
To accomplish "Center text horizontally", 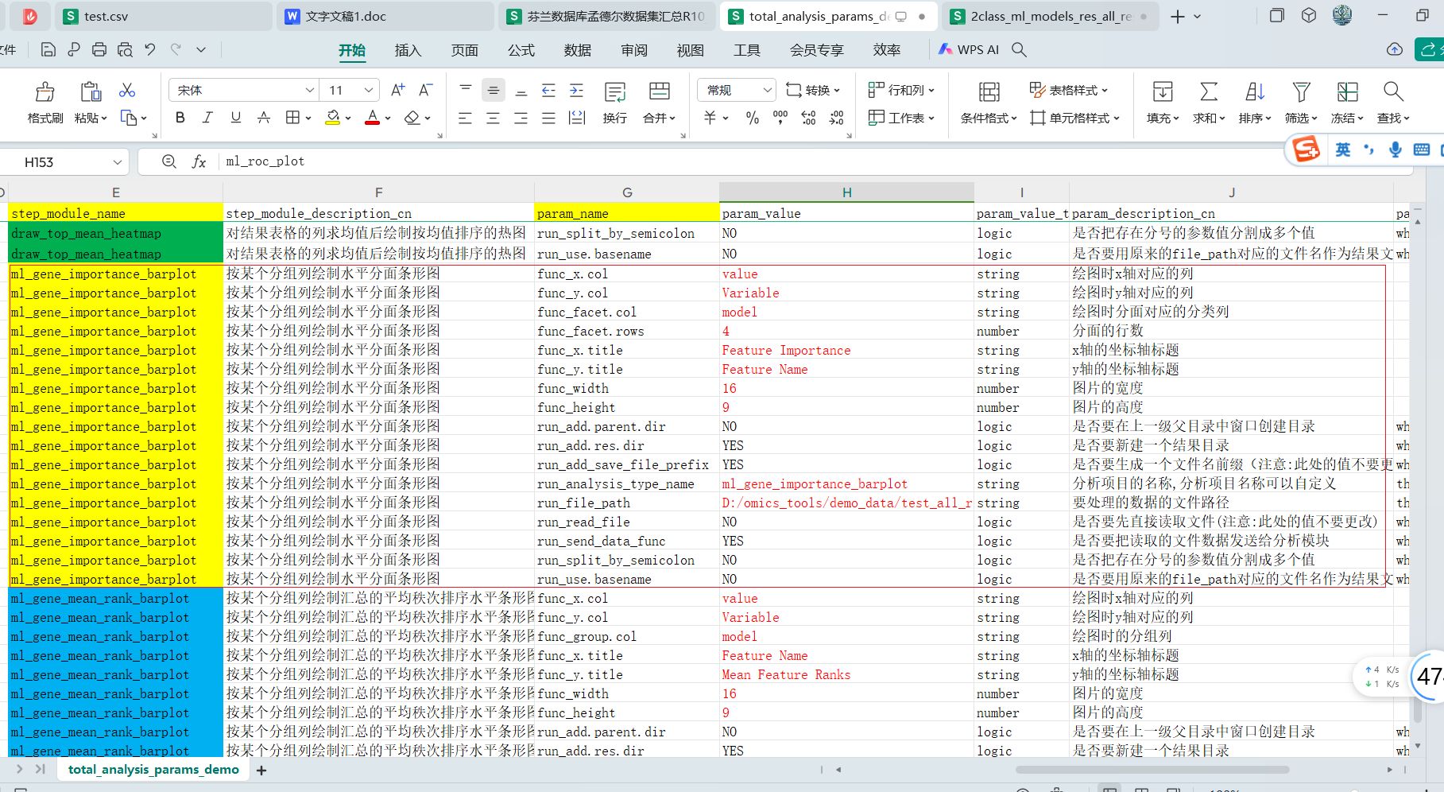I will click(494, 118).
